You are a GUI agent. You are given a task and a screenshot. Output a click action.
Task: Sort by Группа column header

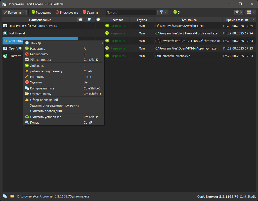pyautogui.click(x=142, y=20)
